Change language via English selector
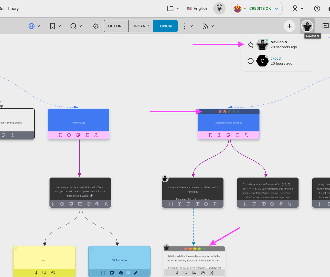330x277 pixels. tap(197, 8)
